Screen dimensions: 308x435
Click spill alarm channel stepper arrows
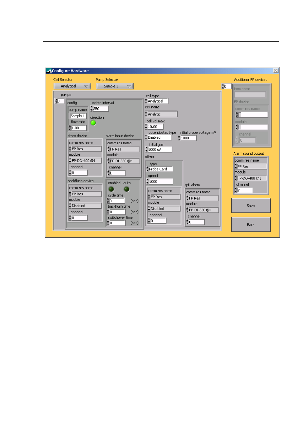pyautogui.click(x=187, y=222)
